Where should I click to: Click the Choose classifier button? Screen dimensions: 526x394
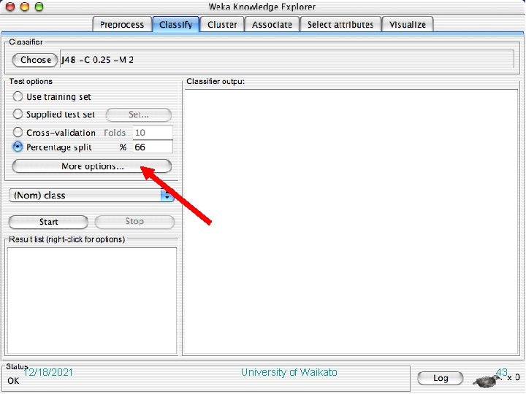pyautogui.click(x=35, y=60)
